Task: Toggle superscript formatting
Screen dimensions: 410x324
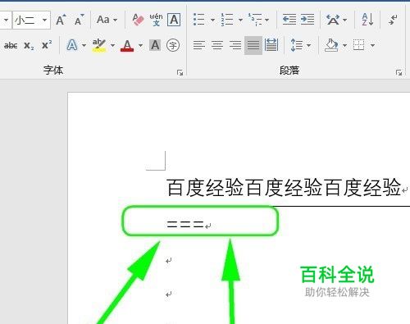Action: pos(47,45)
